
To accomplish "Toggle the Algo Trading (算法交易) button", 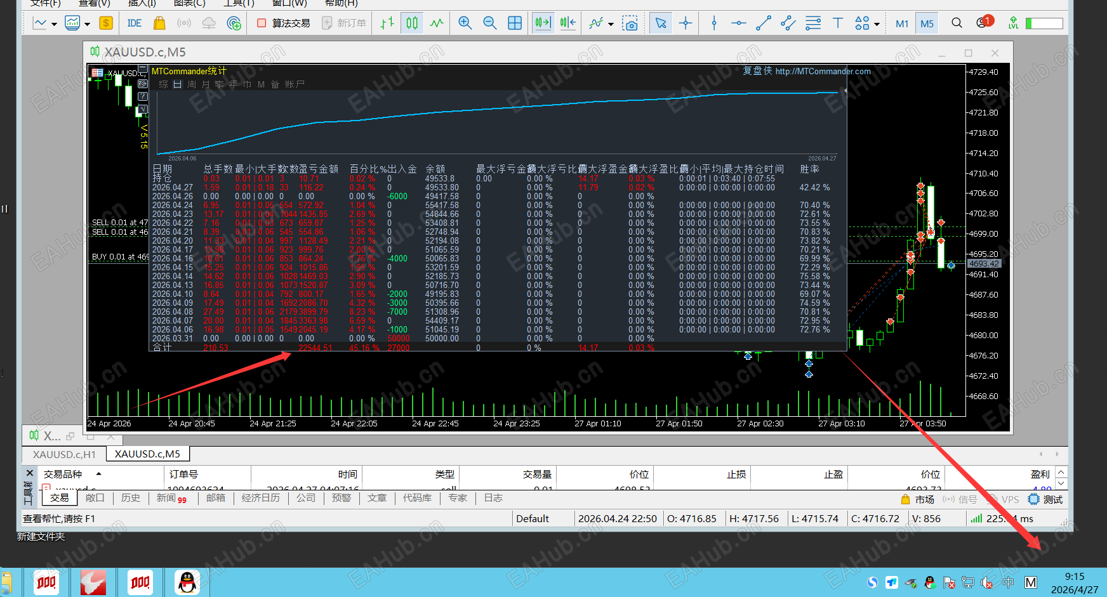I will (x=284, y=23).
